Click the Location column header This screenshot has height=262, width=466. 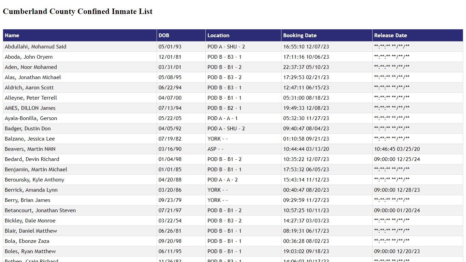click(244, 35)
